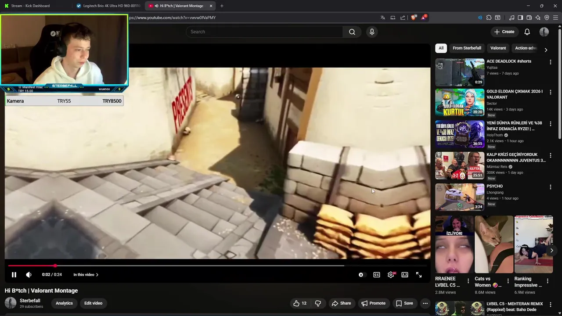Screen dimensions: 562x316
Task: Like the video with 12 likes
Action: click(300, 303)
